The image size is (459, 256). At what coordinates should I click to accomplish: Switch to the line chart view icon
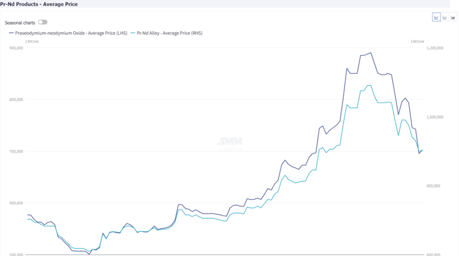436,18
